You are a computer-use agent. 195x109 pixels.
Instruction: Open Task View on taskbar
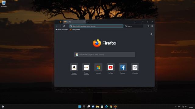coord(89,107)
